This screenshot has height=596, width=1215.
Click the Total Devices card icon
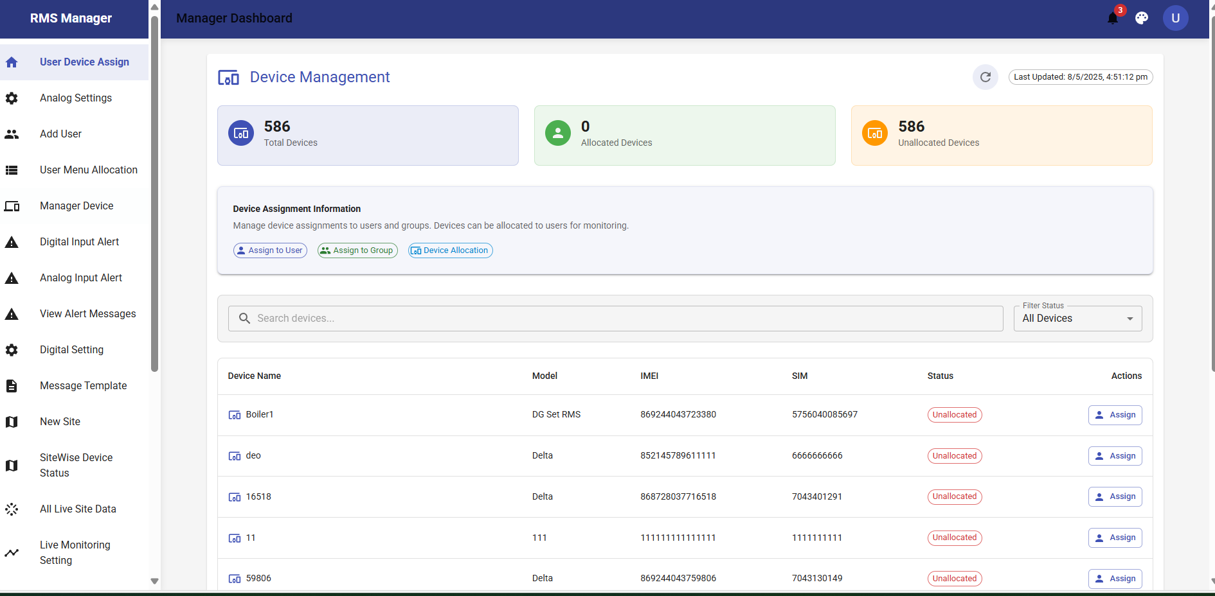coord(241,133)
